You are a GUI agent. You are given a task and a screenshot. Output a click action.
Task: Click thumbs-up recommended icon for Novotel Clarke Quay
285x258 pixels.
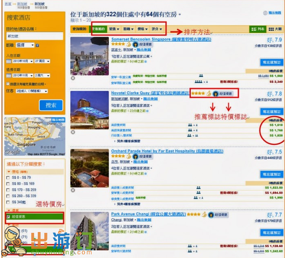point(209,93)
